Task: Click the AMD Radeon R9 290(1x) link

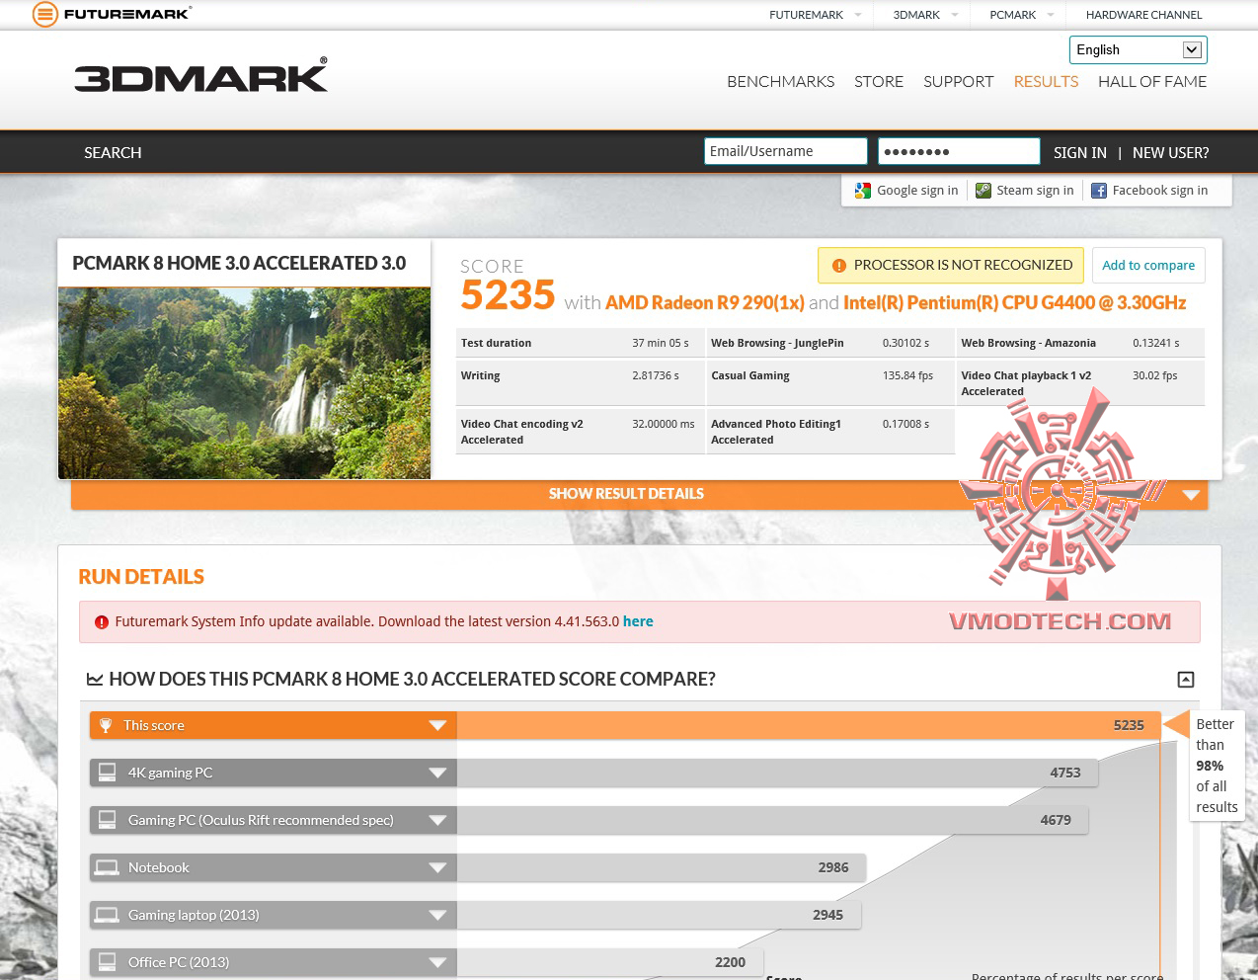Action: click(705, 303)
